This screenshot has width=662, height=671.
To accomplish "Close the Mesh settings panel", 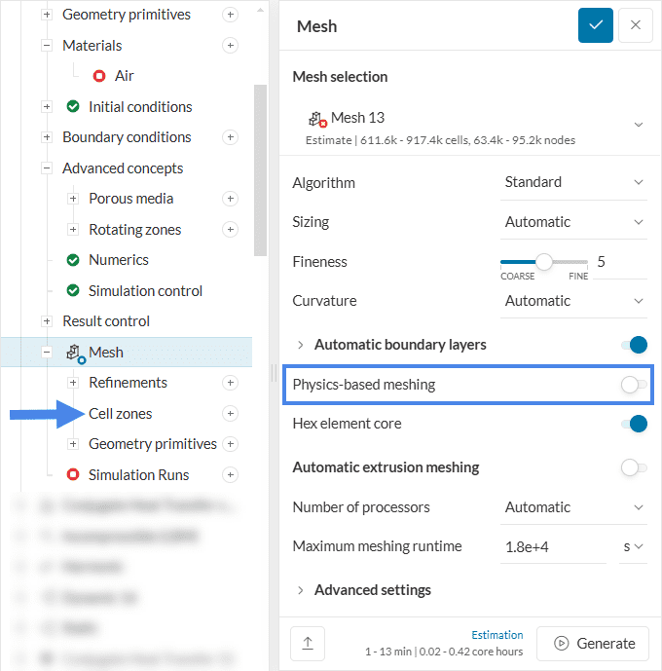I will [x=635, y=25].
